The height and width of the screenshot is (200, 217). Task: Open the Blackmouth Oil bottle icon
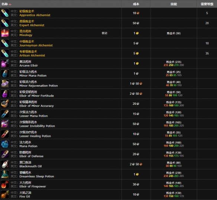5,164
